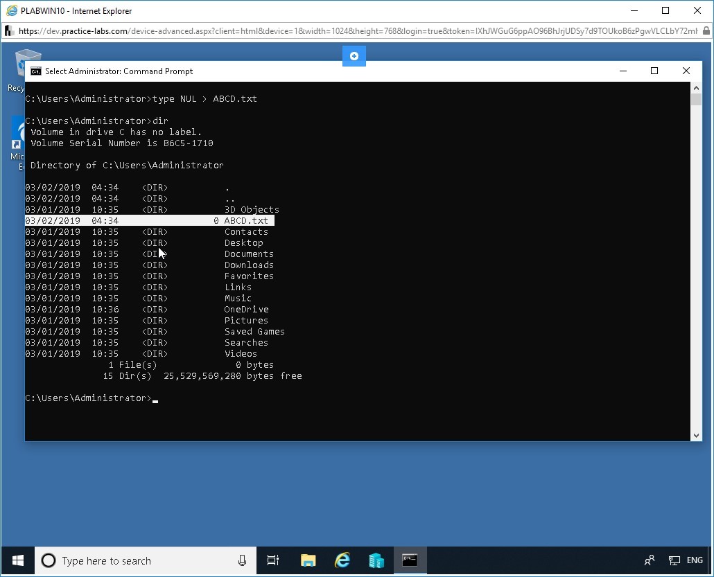This screenshot has height=577, width=714.
Task: Click the page icon beside the URL
Action: (x=9, y=31)
